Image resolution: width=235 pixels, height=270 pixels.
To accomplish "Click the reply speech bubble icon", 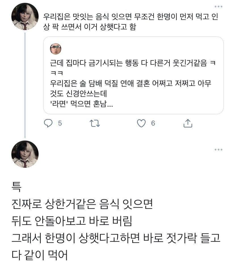I will [x=49, y=123].
